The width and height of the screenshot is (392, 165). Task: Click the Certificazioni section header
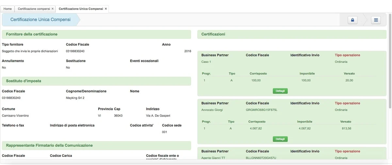pyautogui.click(x=292, y=34)
